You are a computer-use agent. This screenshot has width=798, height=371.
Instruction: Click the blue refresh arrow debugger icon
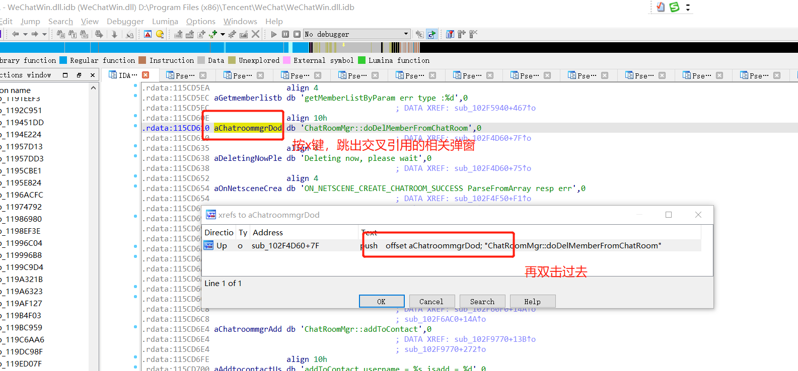click(x=431, y=34)
